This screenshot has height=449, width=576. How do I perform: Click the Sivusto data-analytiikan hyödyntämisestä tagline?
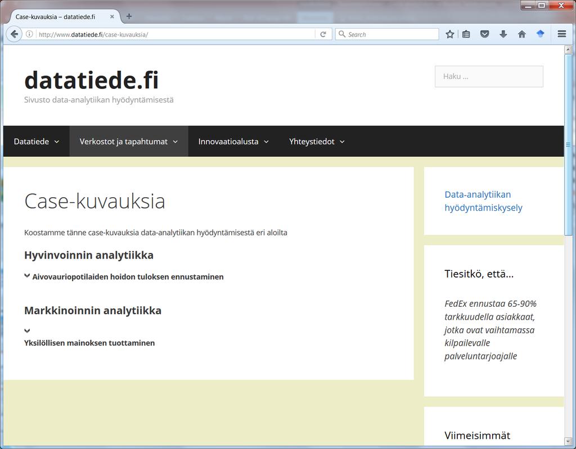99,100
